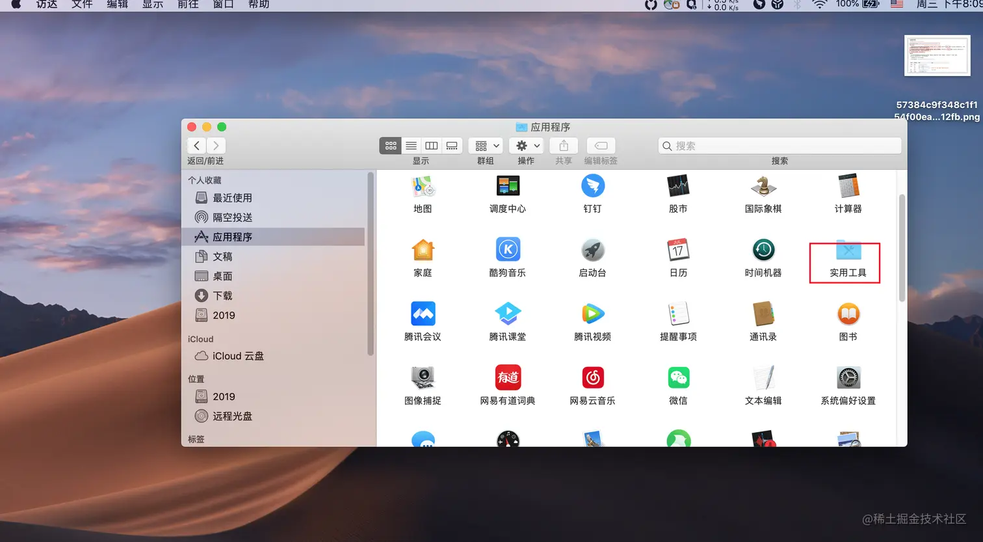The width and height of the screenshot is (983, 542).
Task: Select 2019 under 个人收藏 in sidebar
Action: pyautogui.click(x=273, y=315)
